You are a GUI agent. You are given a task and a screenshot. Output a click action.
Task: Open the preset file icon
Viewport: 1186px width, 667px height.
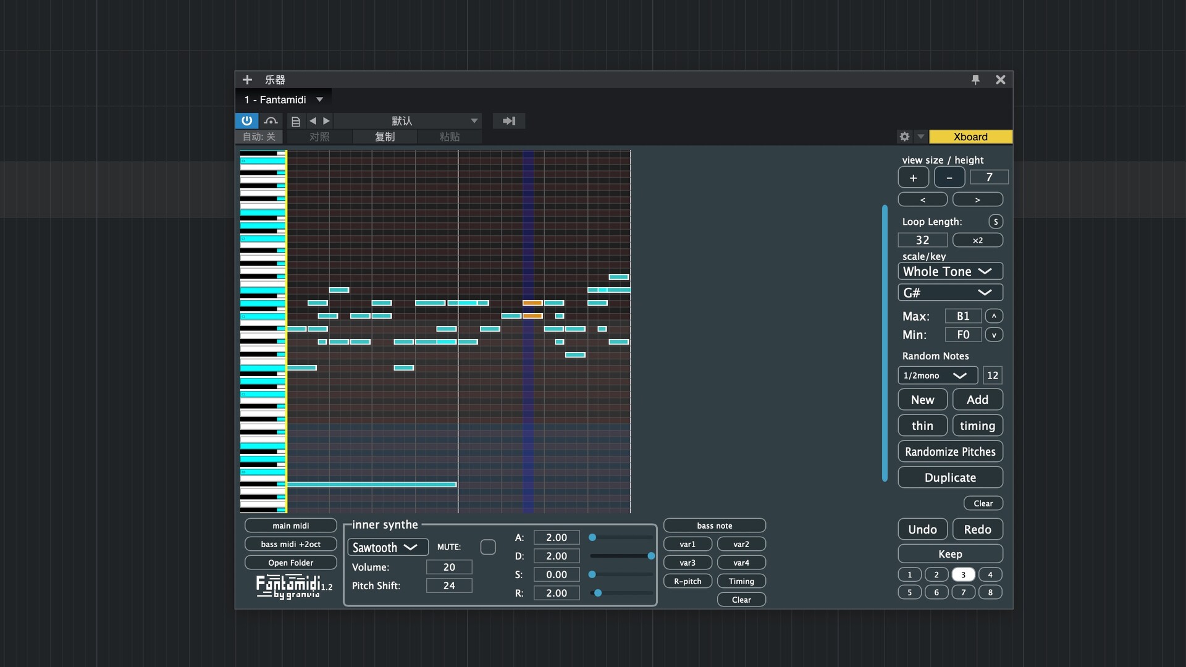tap(296, 121)
